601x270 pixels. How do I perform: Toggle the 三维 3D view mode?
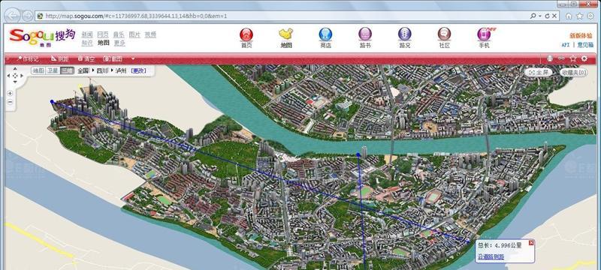pyautogui.click(x=67, y=70)
